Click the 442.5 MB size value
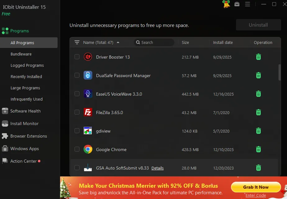This screenshot has width=287, height=199. coord(190,94)
